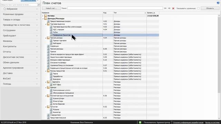
Task: Open the help question-mark icon
Action: 218,3
